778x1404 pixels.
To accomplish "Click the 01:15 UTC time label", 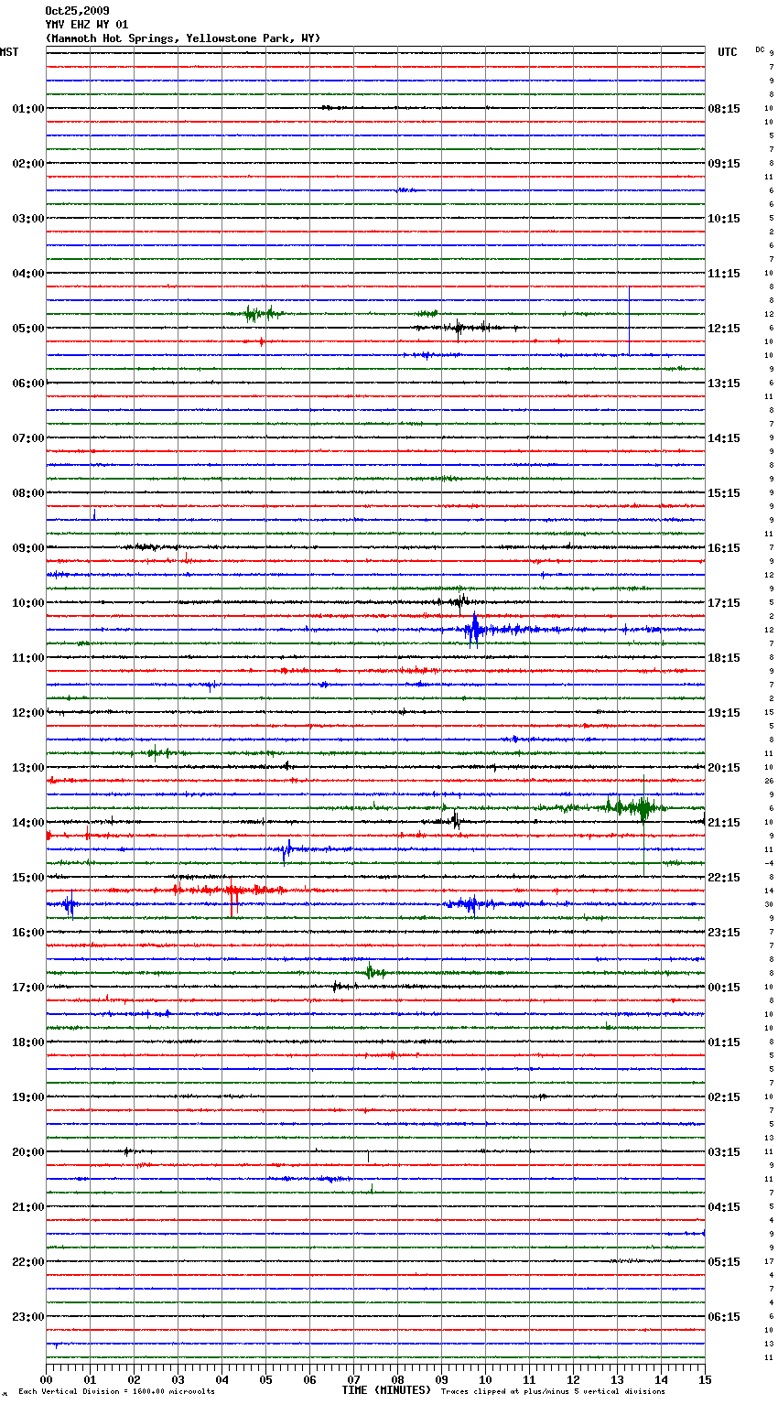I will pyautogui.click(x=724, y=1042).
